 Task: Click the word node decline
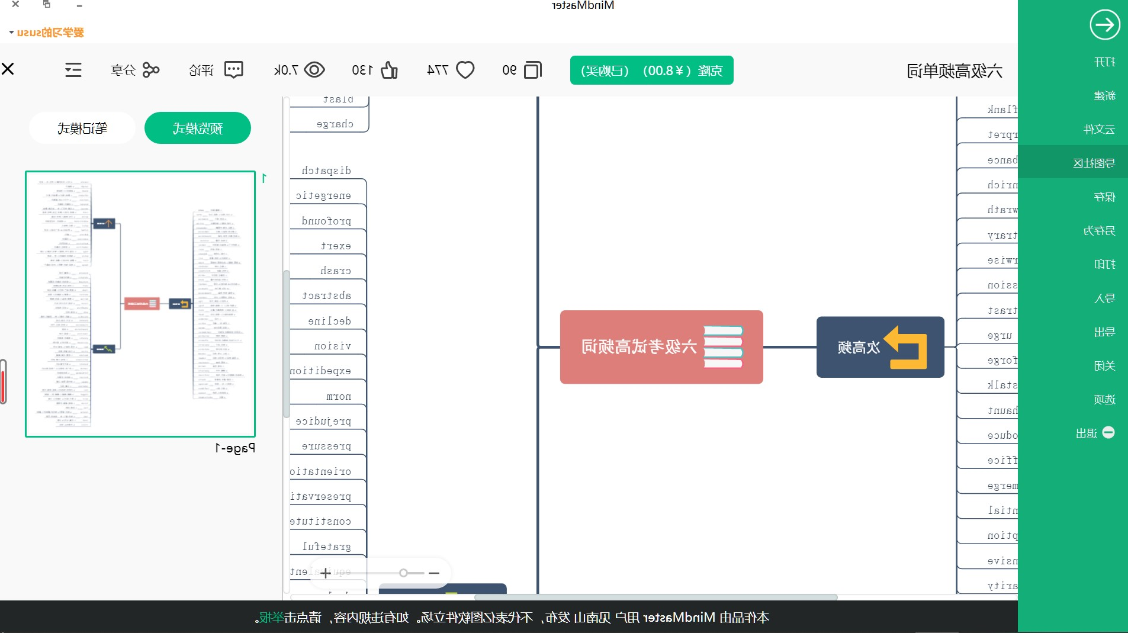point(329,321)
